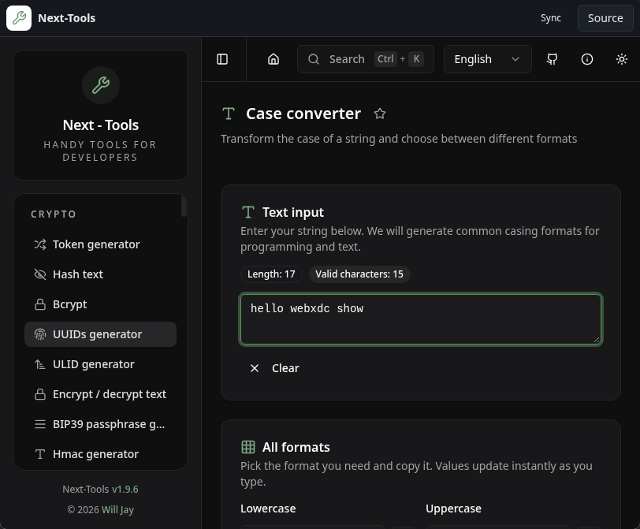Click the resize grip of the text area
This screenshot has width=640, height=529.
(x=597, y=340)
